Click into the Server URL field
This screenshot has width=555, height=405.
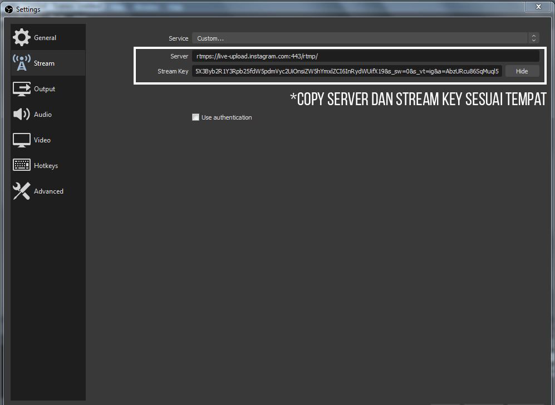(365, 56)
